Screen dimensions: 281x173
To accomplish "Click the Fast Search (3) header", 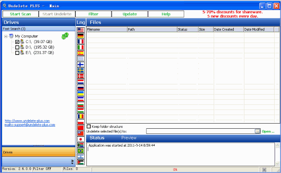I will 38,29.
